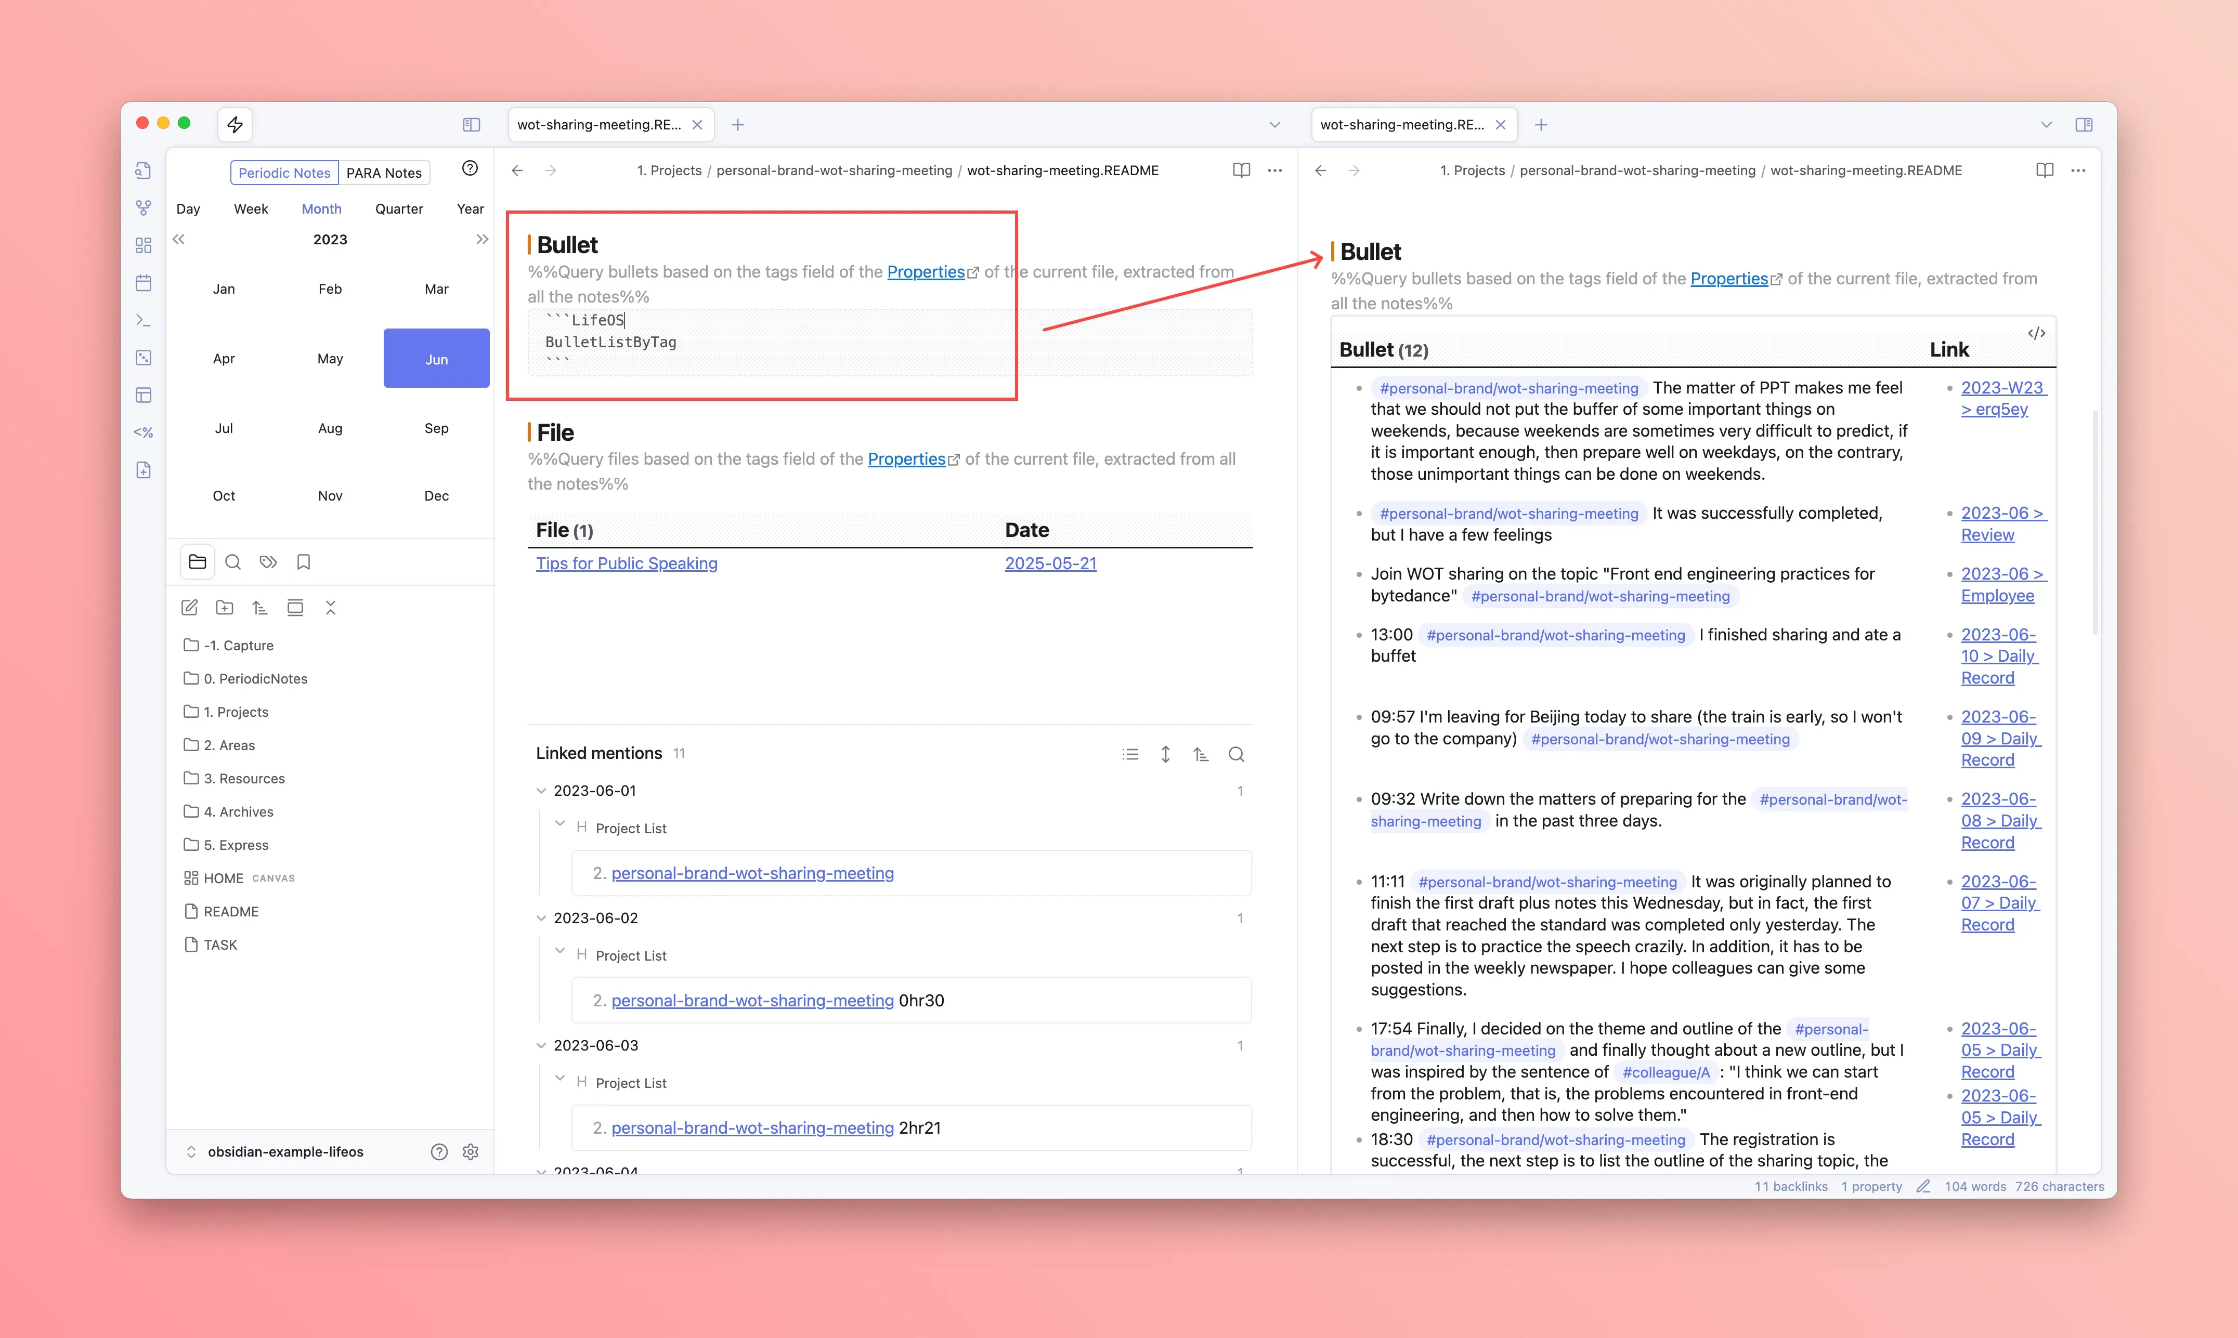2238x1338 pixels.
Task: Go to next year in calendar
Action: [x=483, y=240]
